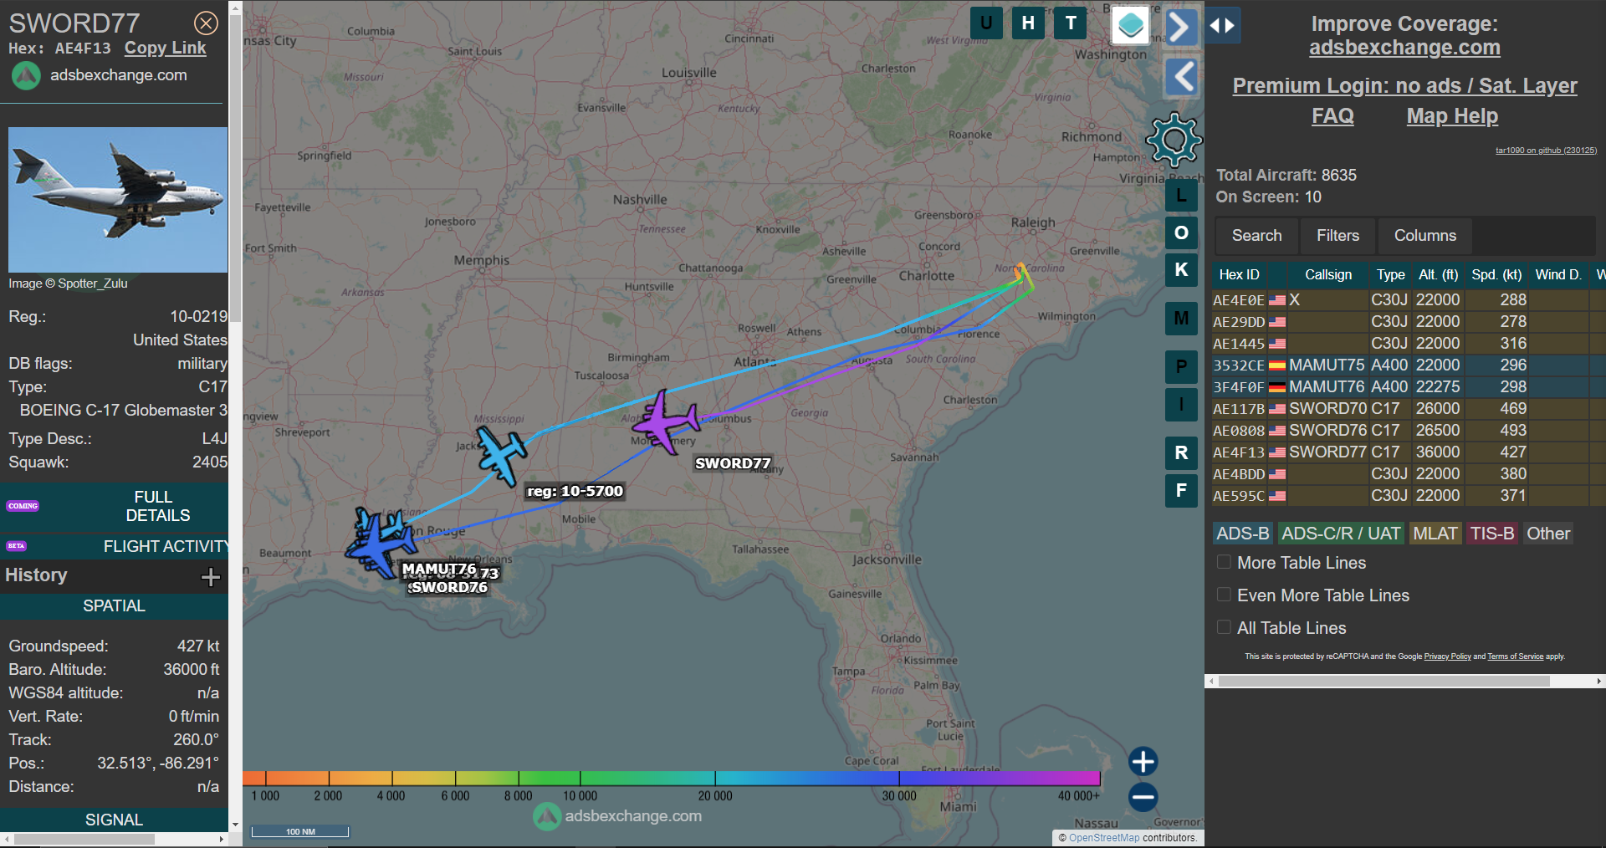Click the right chevron arrow button
Screen dimensions: 1606x848
coord(1181,27)
